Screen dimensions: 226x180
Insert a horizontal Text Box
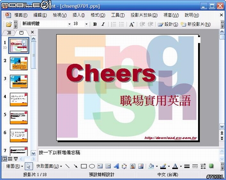coord(100,166)
